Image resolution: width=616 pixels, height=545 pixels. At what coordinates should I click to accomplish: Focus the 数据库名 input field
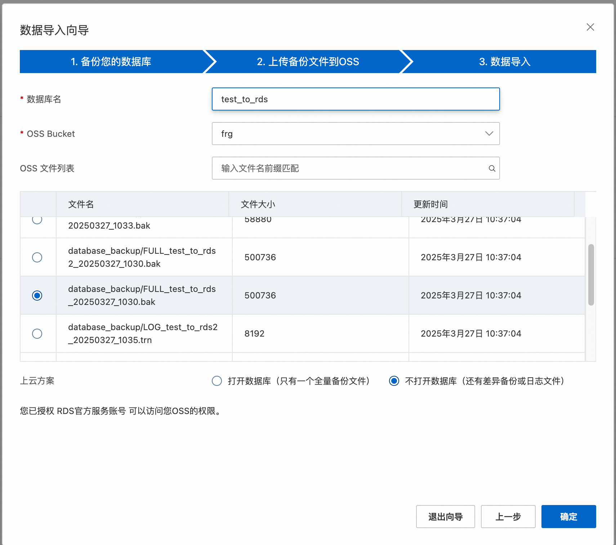pyautogui.click(x=356, y=99)
